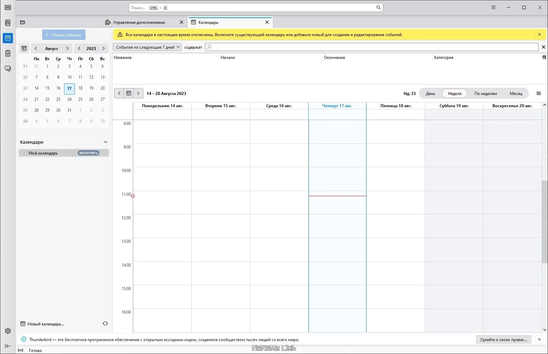548x354 pixels.
Task: Click the global search field
Action: tap(256, 7)
